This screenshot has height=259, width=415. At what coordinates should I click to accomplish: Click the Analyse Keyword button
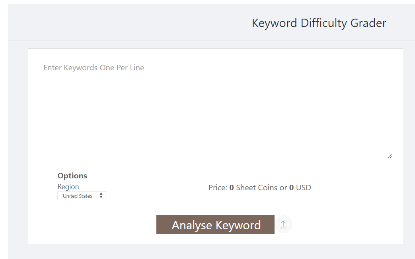[x=215, y=224]
